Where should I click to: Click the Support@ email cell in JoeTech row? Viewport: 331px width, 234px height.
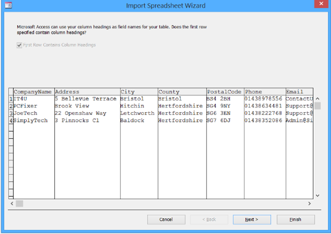[299, 114]
